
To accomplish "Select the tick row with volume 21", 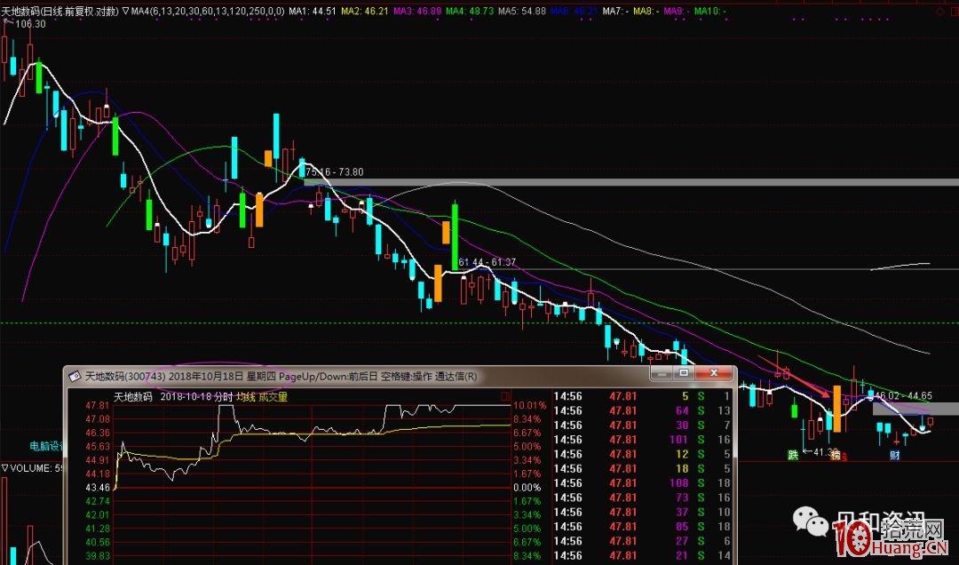I will pos(642,556).
